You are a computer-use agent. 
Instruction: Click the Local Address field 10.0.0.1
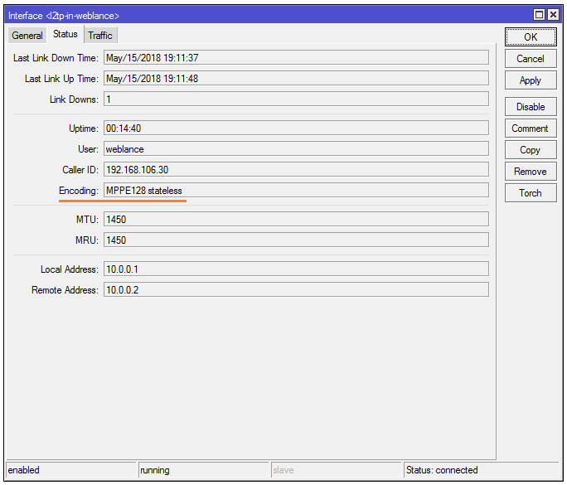[x=296, y=269]
